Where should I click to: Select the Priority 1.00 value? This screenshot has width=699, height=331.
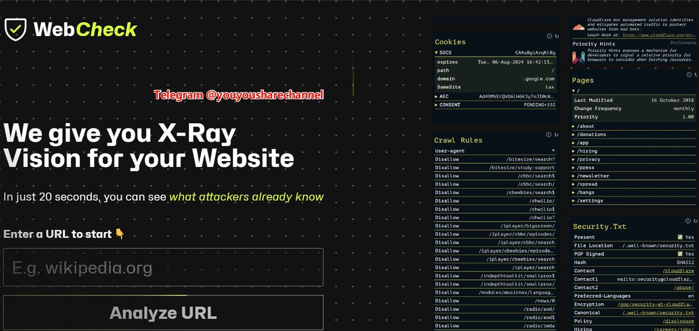[688, 117]
